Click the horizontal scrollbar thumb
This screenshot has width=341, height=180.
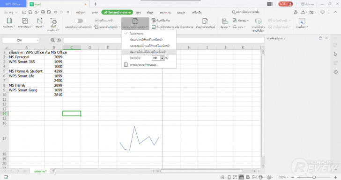tap(201, 171)
